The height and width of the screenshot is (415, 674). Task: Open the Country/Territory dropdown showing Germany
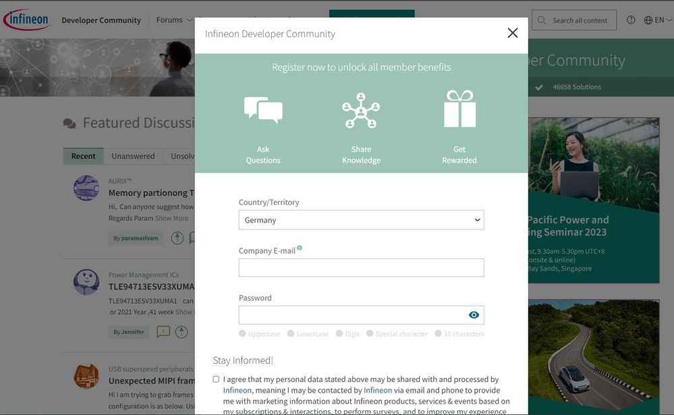click(x=361, y=220)
